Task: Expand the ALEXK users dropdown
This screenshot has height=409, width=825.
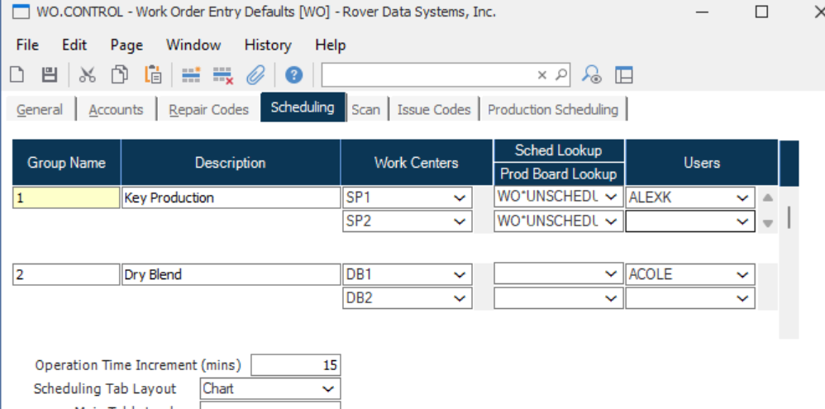Action: click(742, 198)
